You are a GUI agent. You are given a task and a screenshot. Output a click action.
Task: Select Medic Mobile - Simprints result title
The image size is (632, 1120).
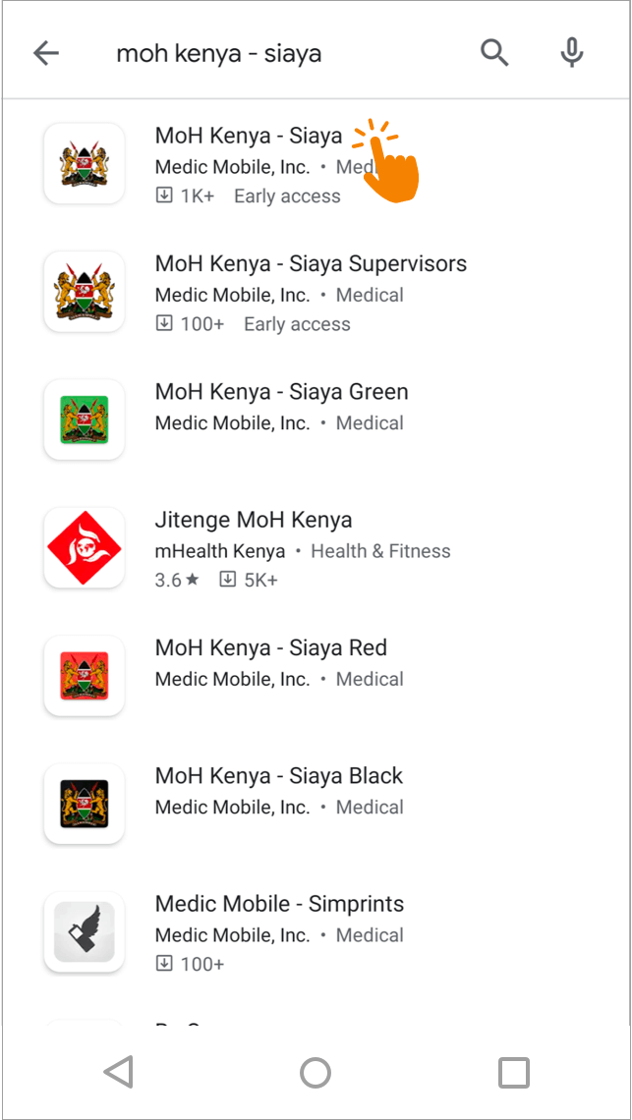click(279, 904)
